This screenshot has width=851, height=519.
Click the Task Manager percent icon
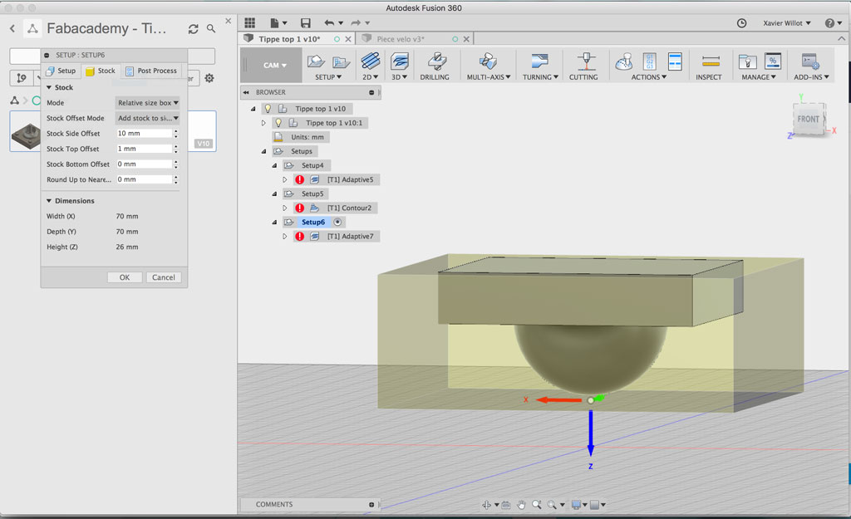coord(772,61)
